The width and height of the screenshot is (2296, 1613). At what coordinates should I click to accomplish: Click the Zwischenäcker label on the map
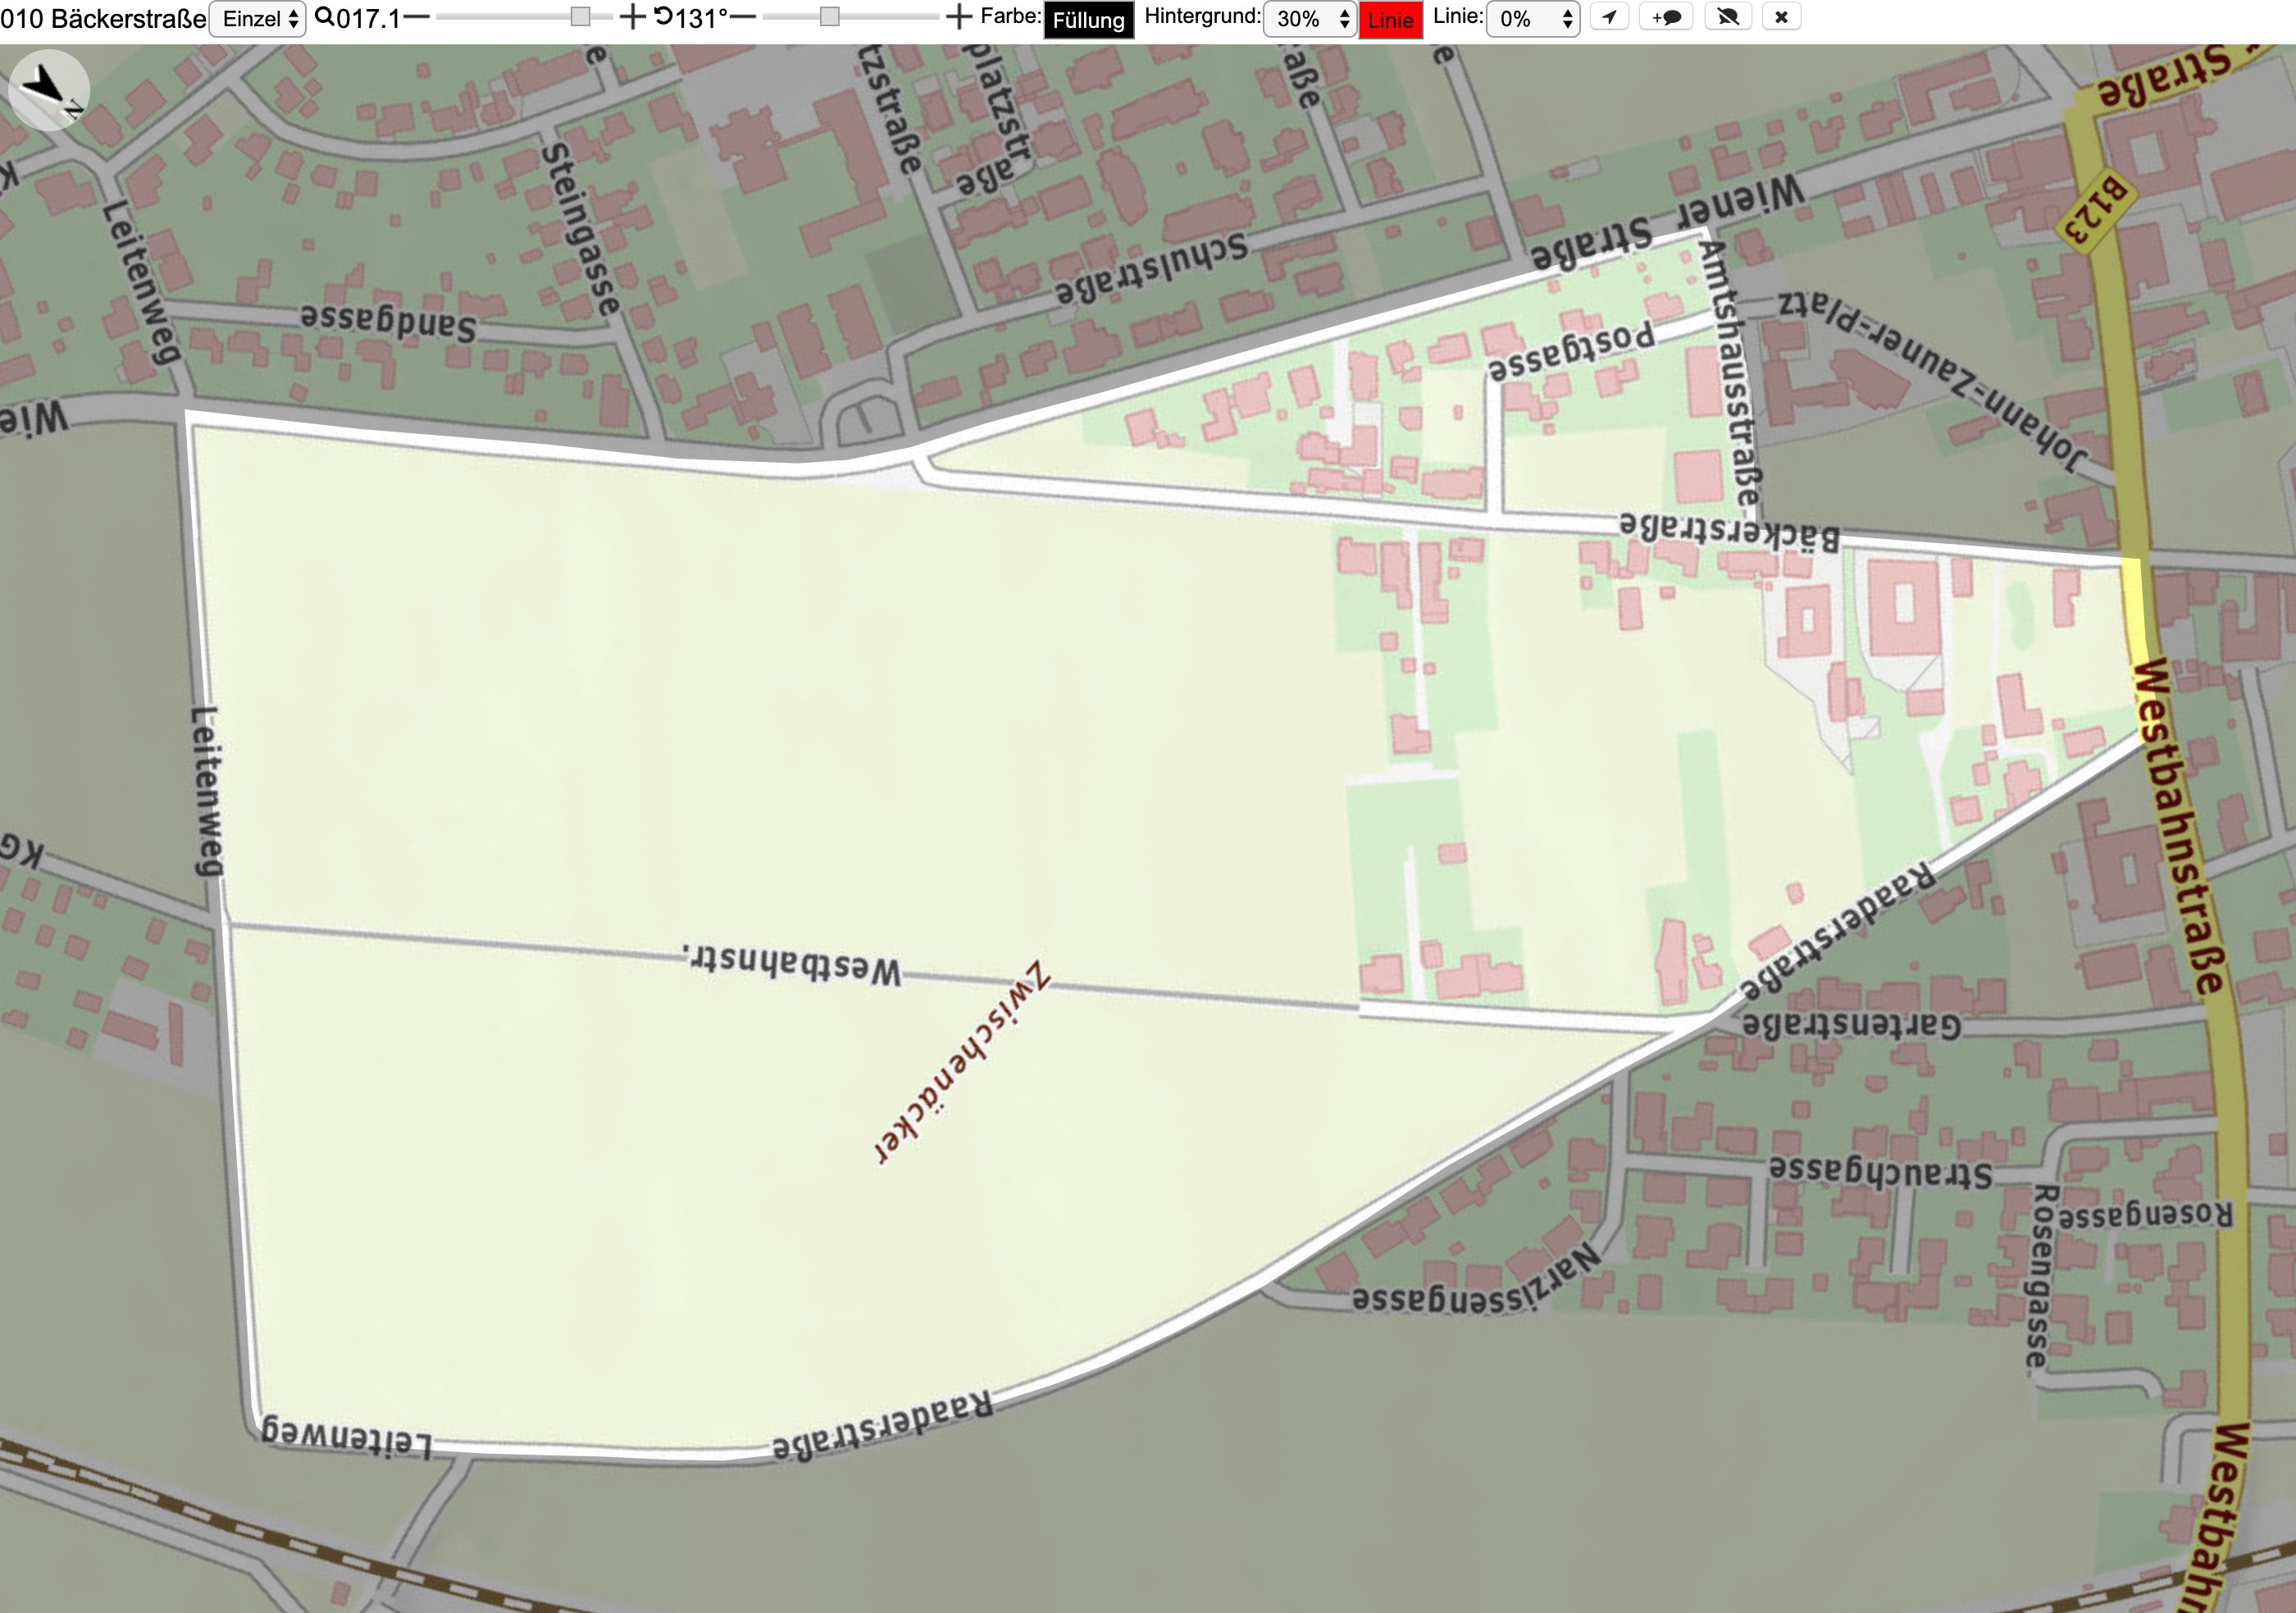[963, 1062]
